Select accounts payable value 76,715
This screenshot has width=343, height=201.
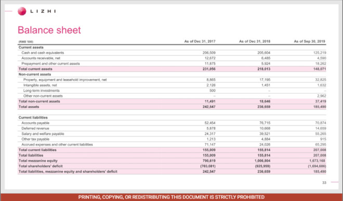pyautogui.click(x=265, y=123)
